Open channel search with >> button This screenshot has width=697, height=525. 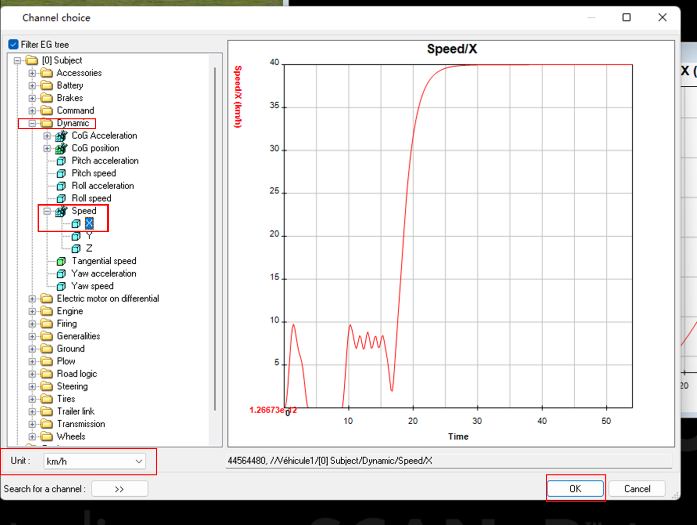[x=120, y=489]
